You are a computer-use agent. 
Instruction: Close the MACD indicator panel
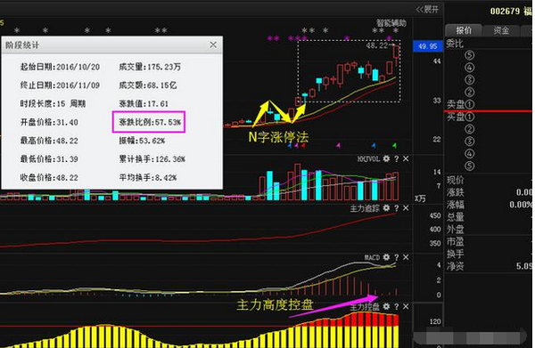[406, 257]
